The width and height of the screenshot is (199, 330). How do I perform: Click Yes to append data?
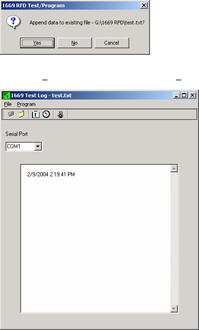[37, 43]
